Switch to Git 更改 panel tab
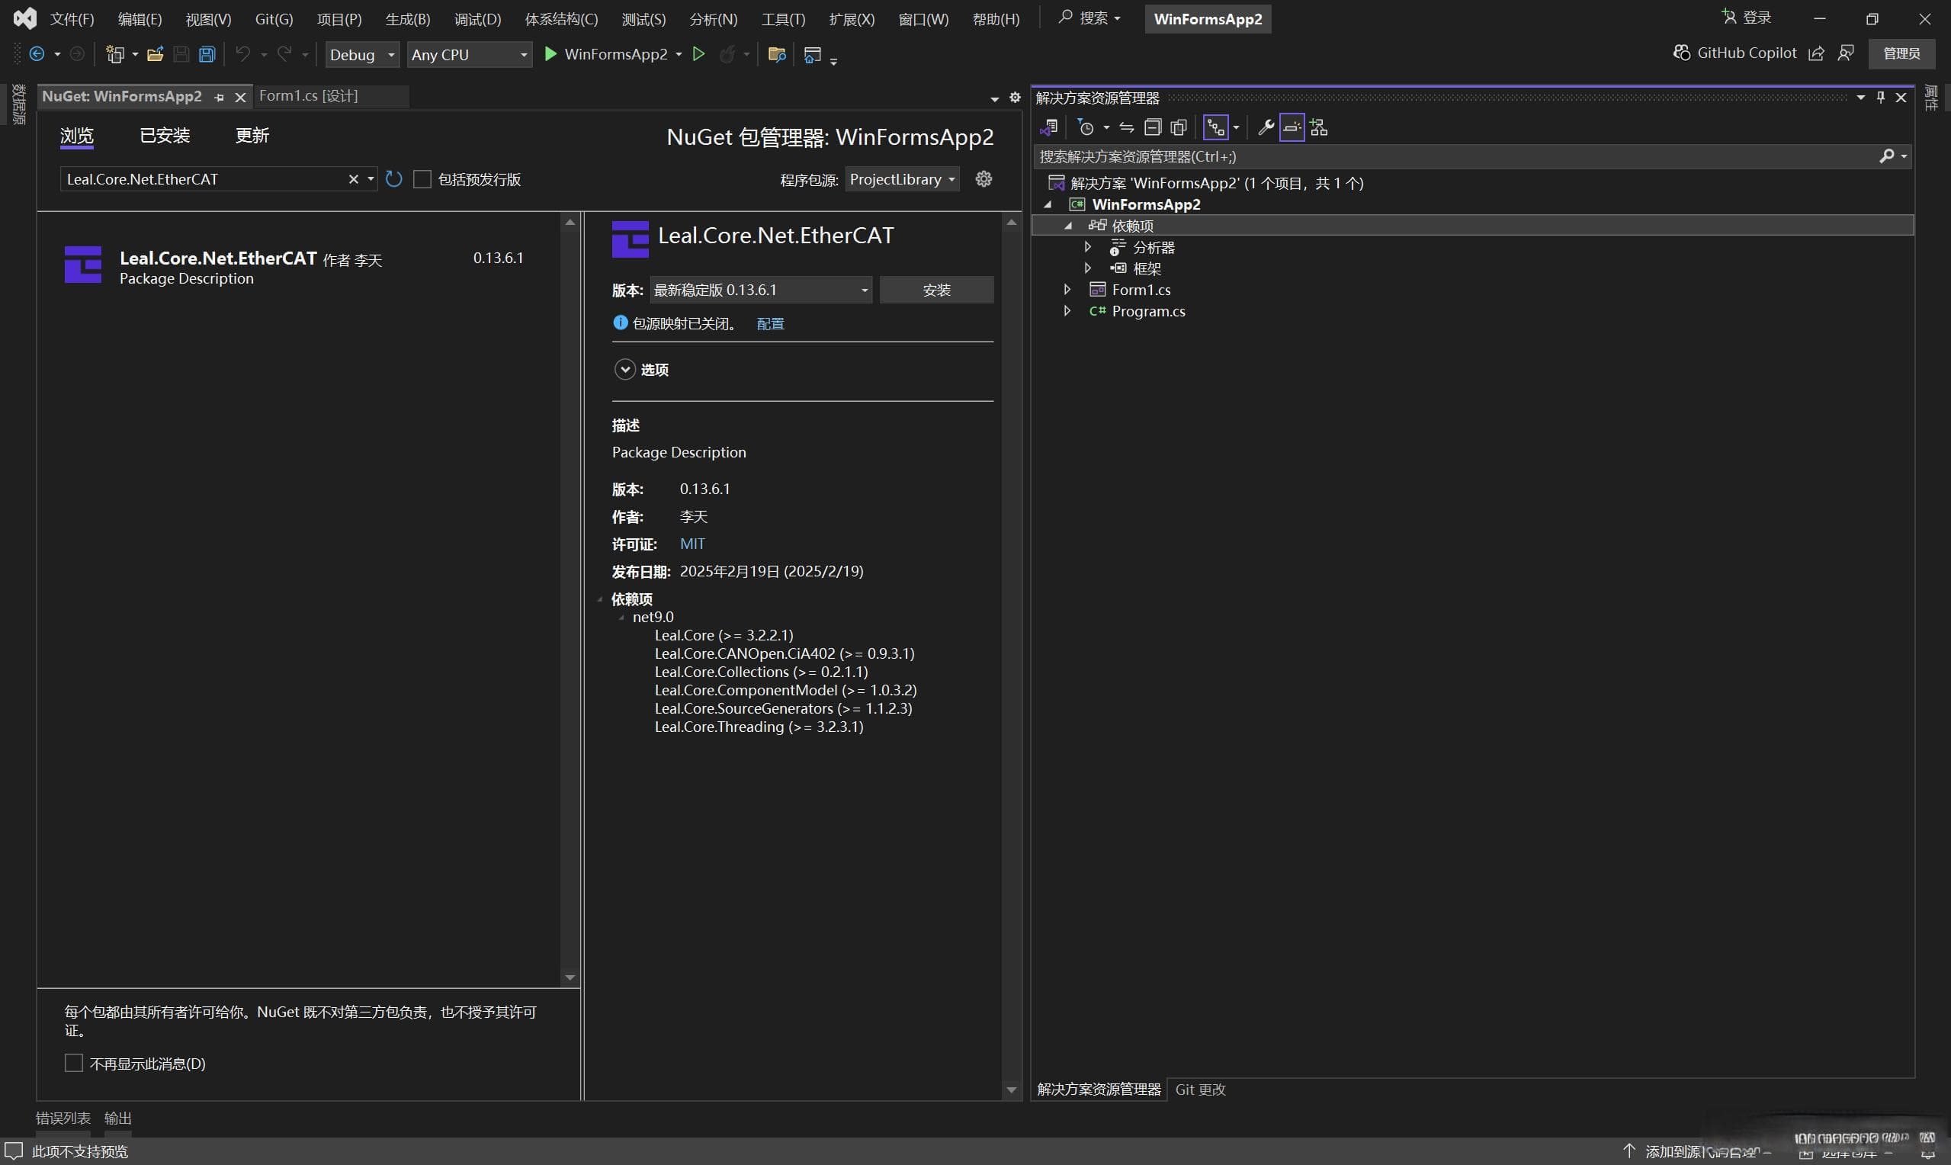Viewport: 1951px width, 1165px height. (1200, 1089)
